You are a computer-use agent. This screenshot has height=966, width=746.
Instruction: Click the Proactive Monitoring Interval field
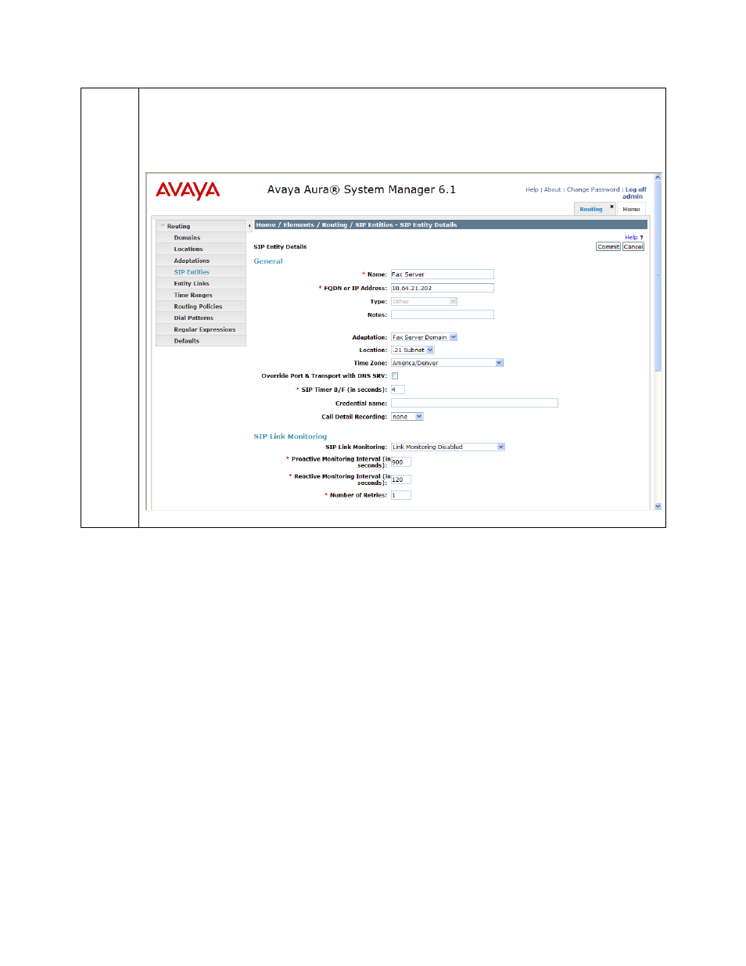pyautogui.click(x=401, y=462)
